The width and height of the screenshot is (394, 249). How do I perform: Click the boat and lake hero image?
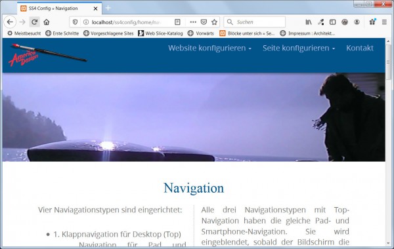pyautogui.click(x=194, y=117)
